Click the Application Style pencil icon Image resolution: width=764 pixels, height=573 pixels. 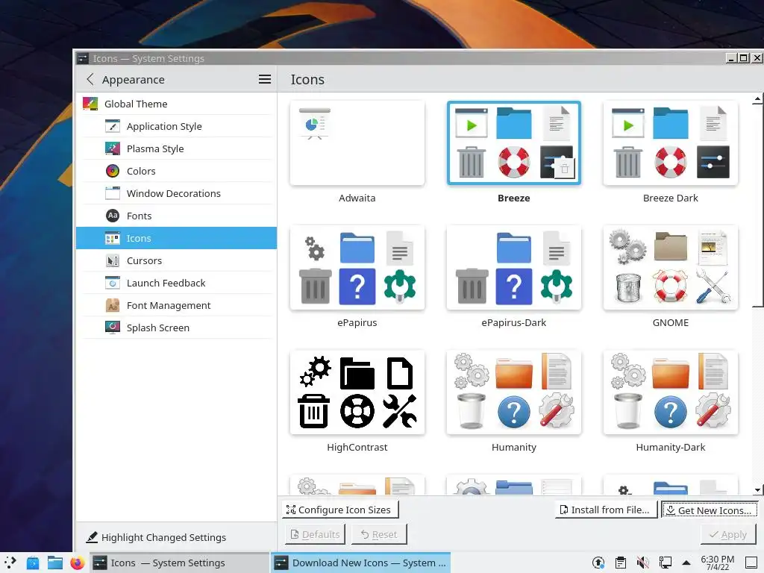tap(113, 126)
